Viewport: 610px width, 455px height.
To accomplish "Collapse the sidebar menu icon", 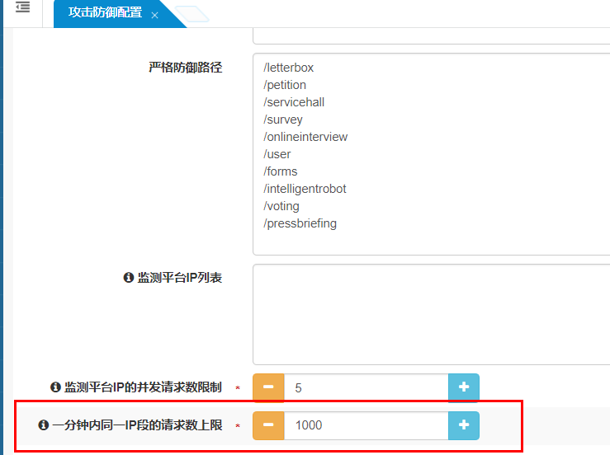I will tap(23, 8).
